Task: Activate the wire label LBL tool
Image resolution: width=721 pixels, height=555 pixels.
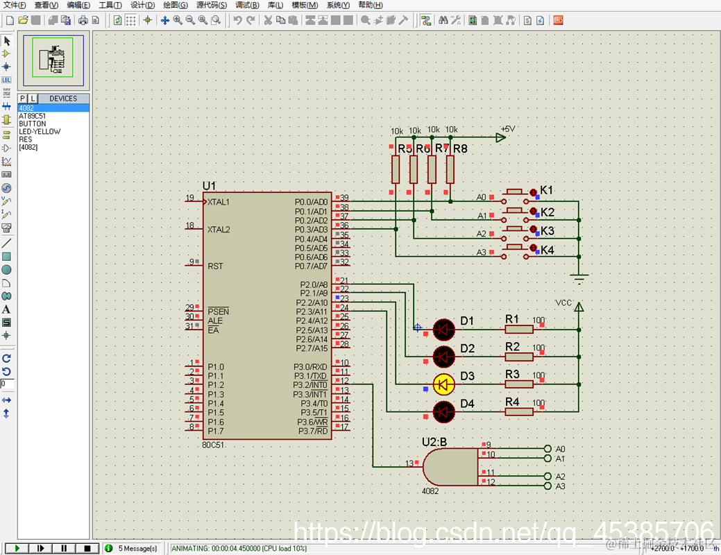Action: tap(6, 80)
